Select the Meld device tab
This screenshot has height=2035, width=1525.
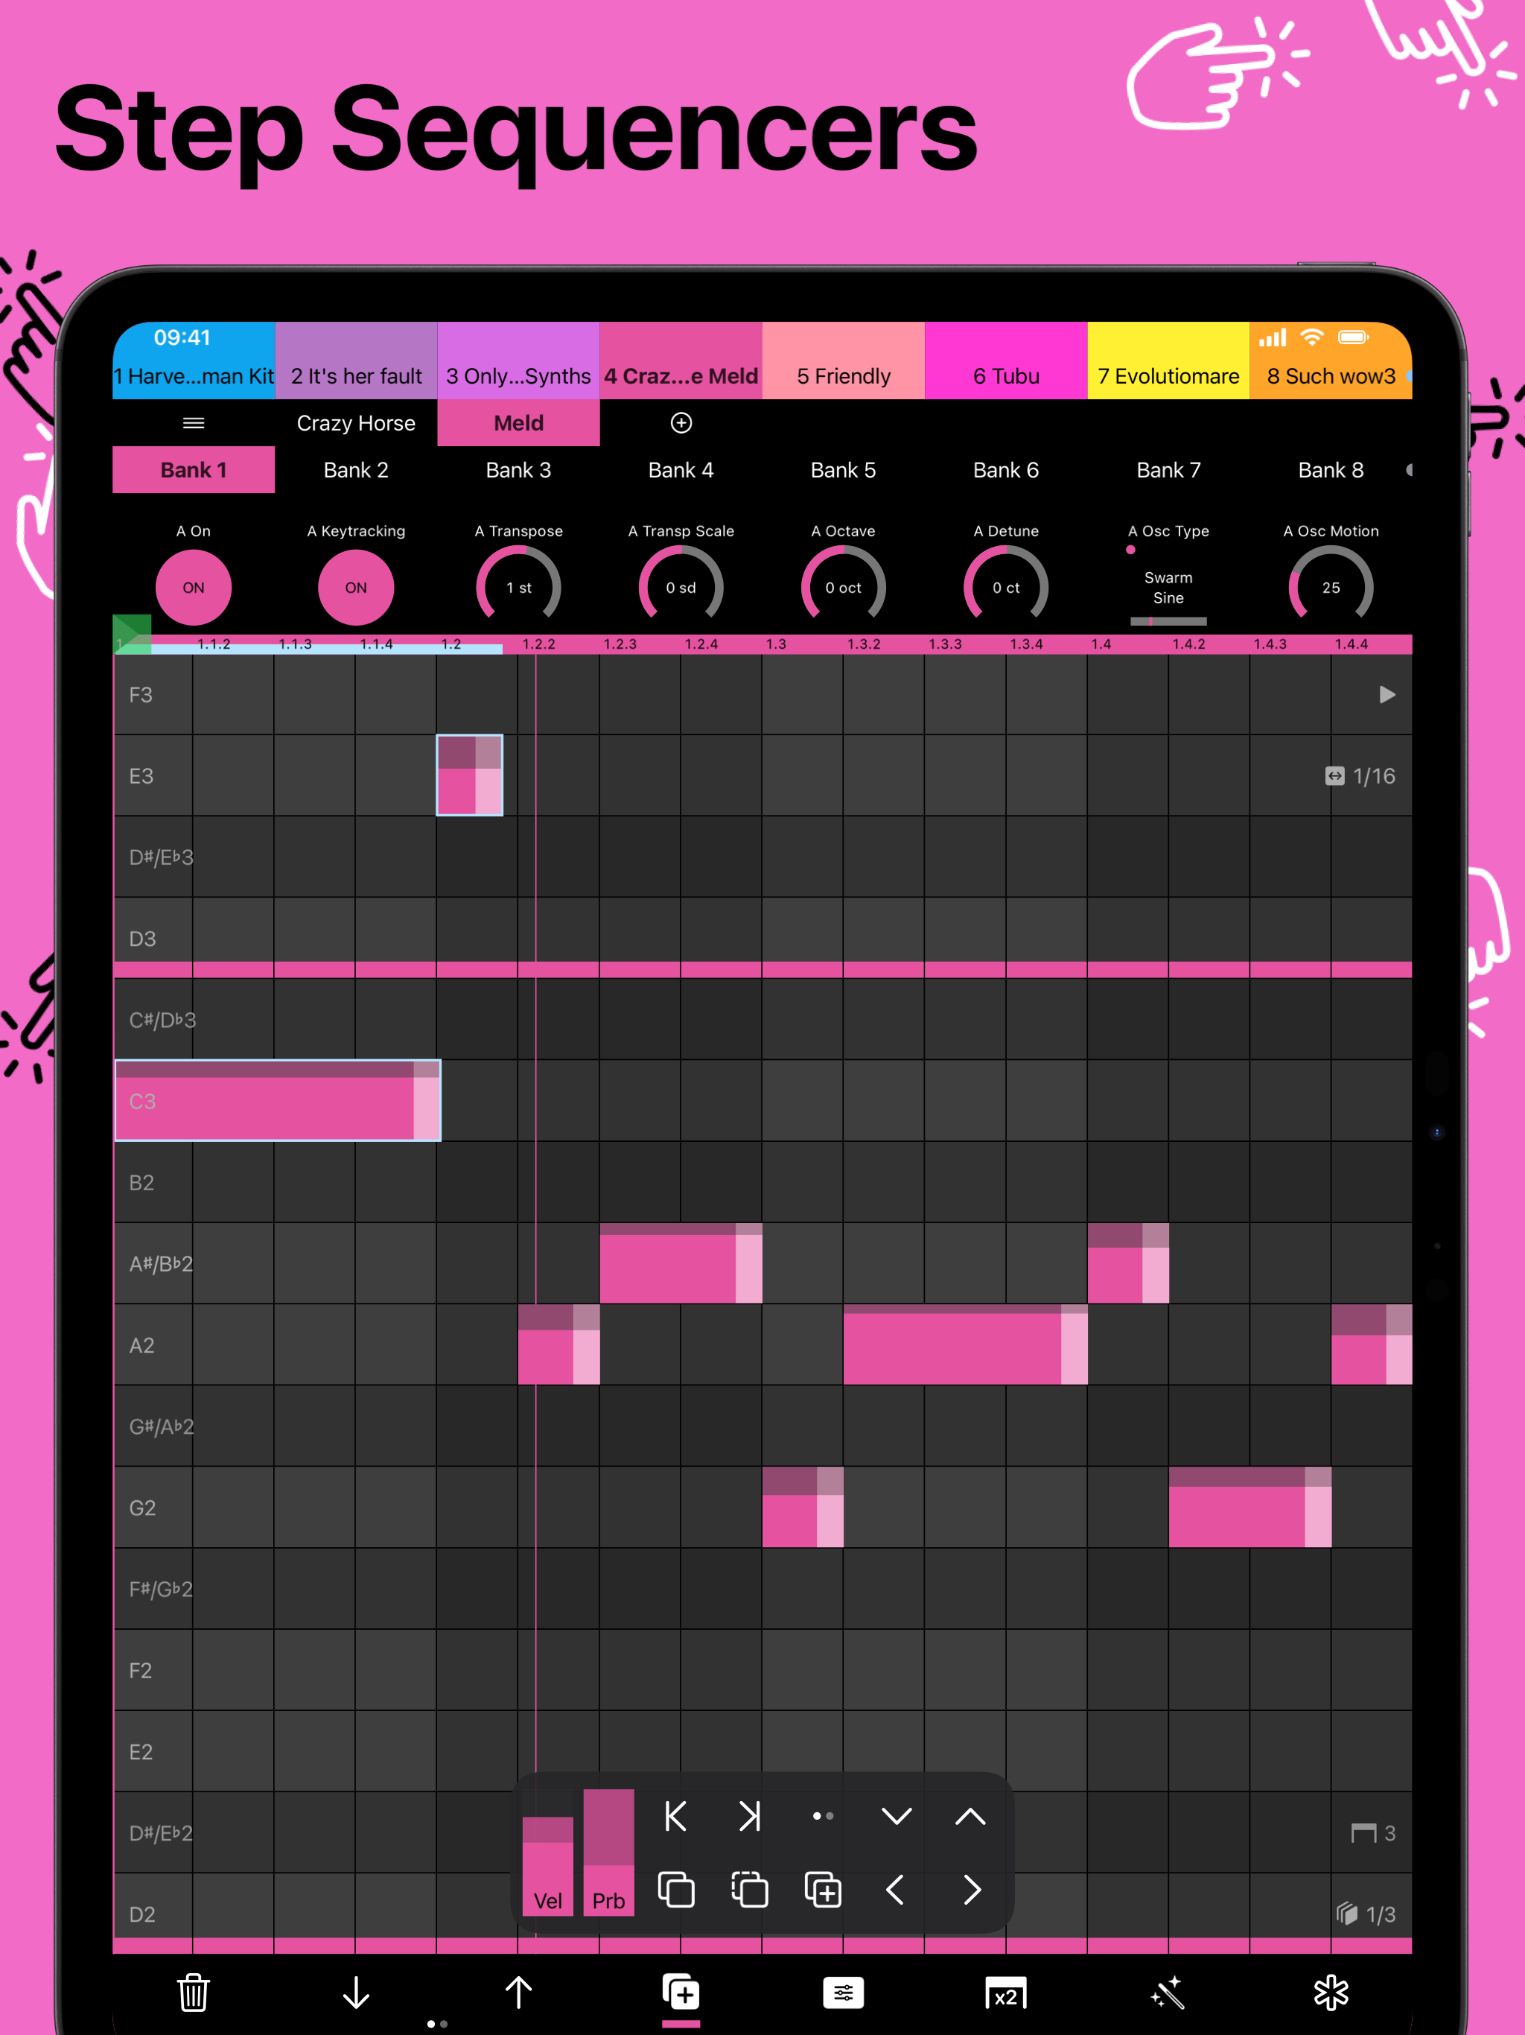coord(519,423)
